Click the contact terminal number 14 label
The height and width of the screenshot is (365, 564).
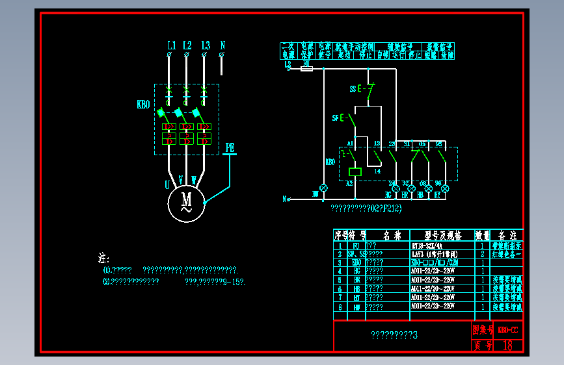pyautogui.click(x=377, y=171)
